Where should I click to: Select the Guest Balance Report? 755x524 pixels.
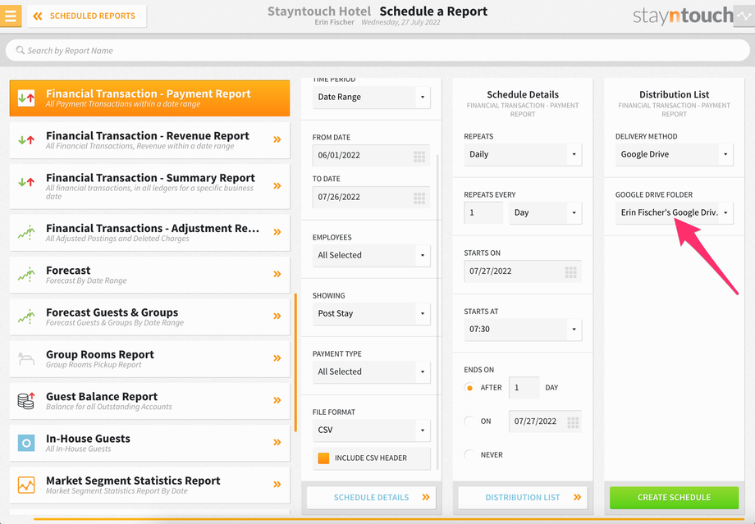(149, 401)
